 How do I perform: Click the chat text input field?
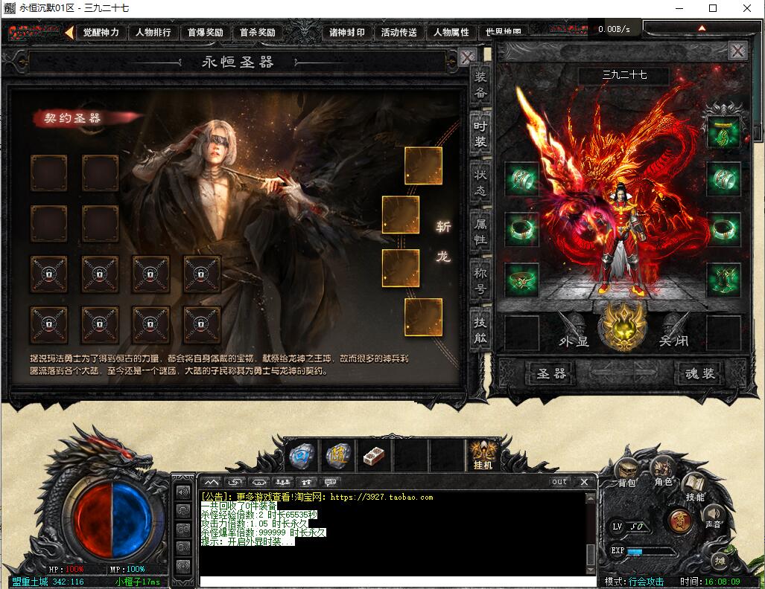[x=398, y=582]
